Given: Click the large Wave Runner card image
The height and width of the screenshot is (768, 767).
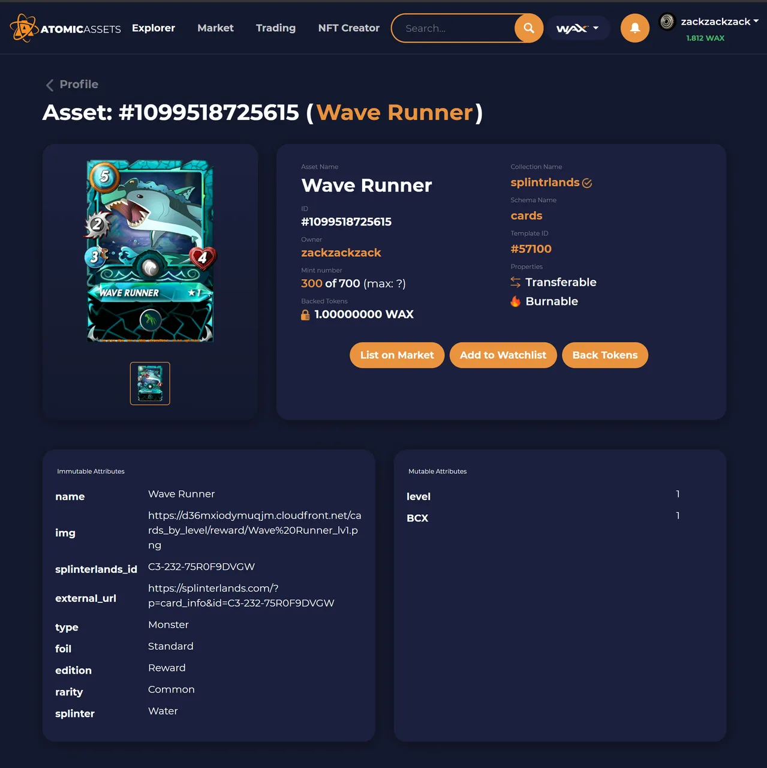Looking at the screenshot, I should tap(150, 251).
